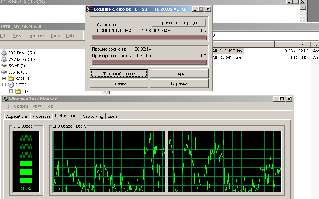Switch to the Networking tab
Image resolution: width=319 pixels, height=199 pixels.
click(x=93, y=116)
